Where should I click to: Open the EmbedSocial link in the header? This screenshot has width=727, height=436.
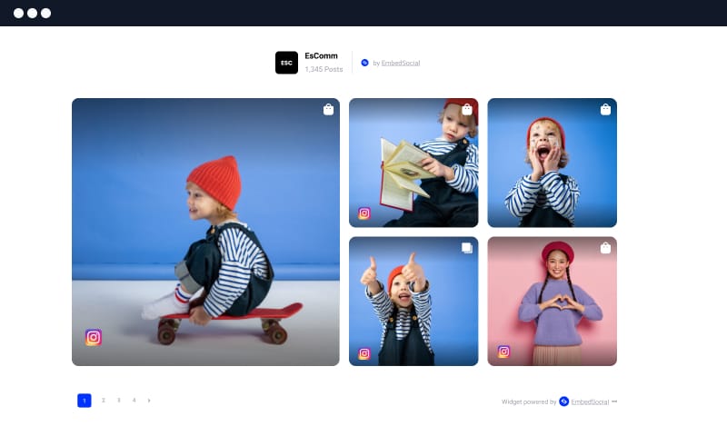(x=401, y=63)
